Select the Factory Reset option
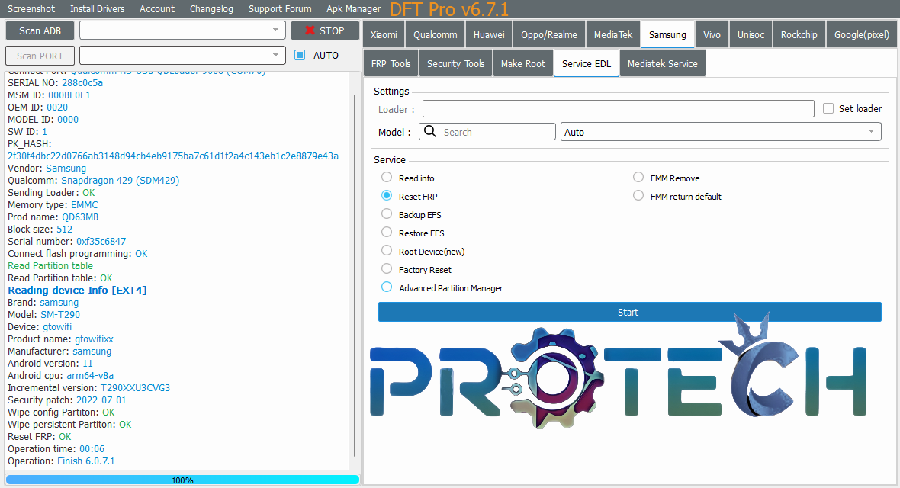The height and width of the screenshot is (488, 900). [x=387, y=269]
